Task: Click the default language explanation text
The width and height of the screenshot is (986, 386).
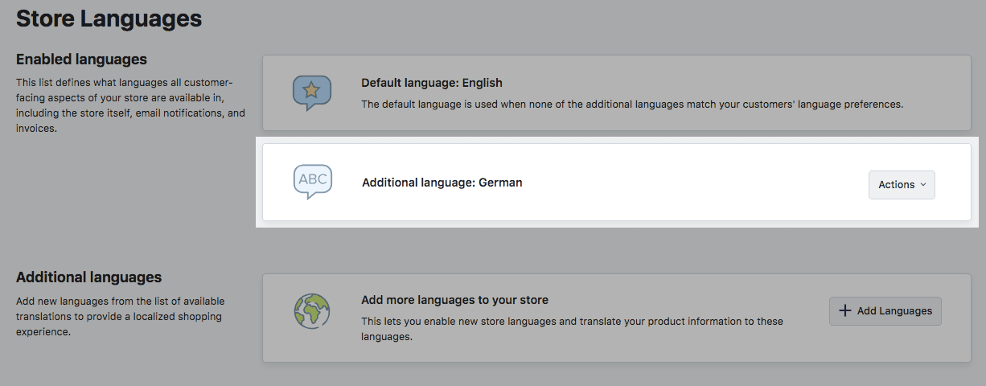Action: point(631,105)
